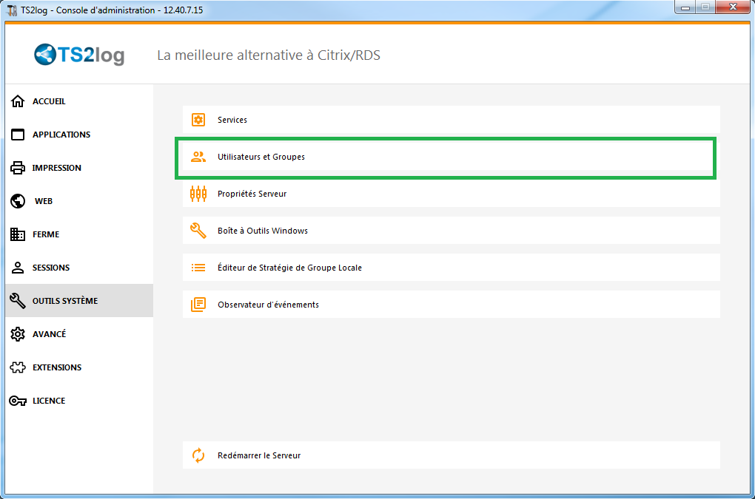Click the Accueil house icon
Viewport: 755px width, 499px height.
[18, 101]
